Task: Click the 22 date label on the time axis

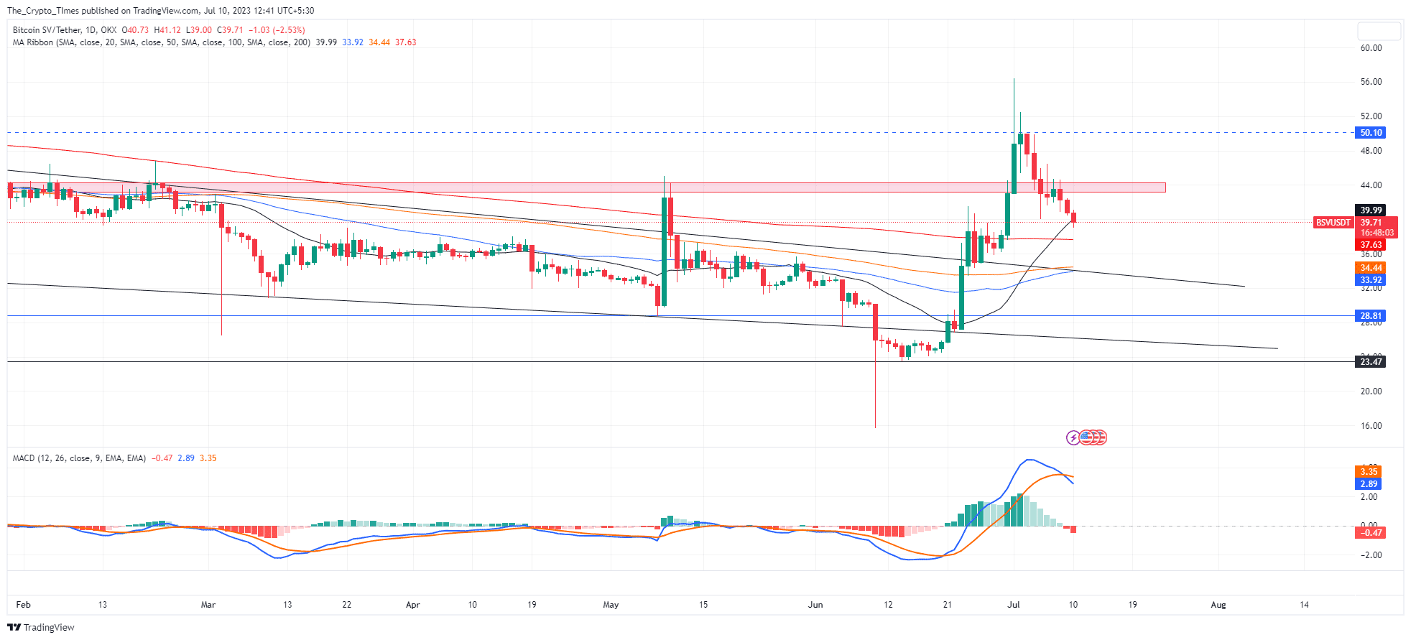Action: point(346,605)
